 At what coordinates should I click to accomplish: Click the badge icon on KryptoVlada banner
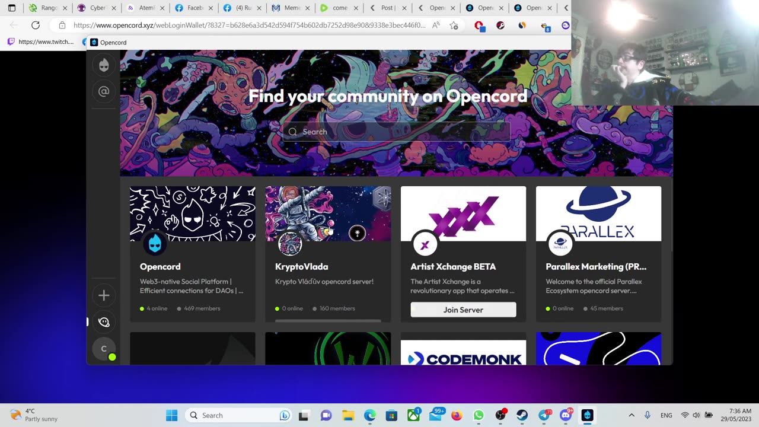point(357,233)
